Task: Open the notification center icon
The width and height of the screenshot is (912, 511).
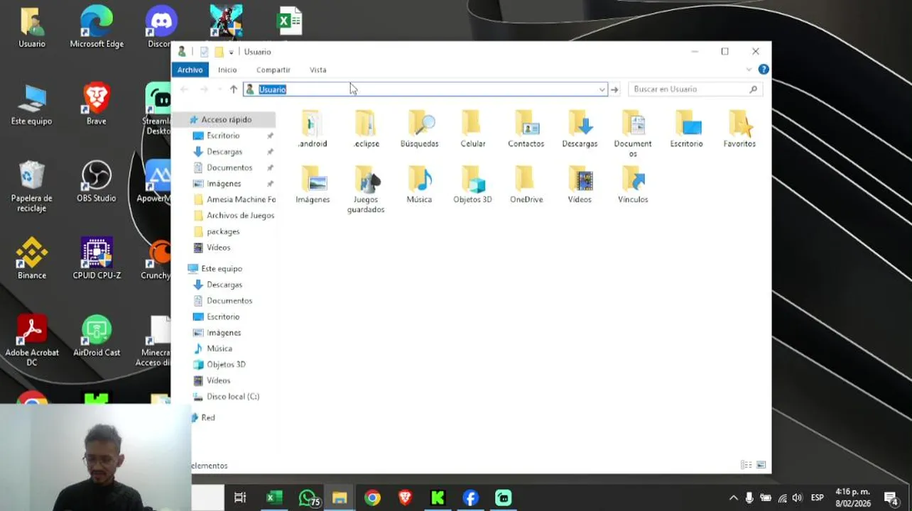Action: tap(891, 498)
